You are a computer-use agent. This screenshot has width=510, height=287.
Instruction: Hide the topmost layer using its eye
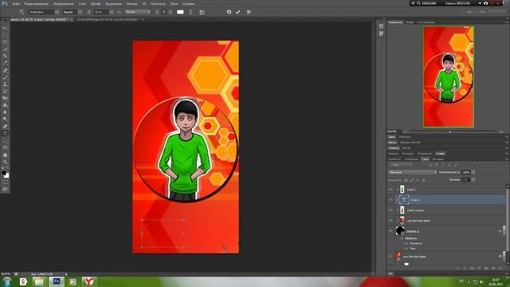(x=390, y=190)
